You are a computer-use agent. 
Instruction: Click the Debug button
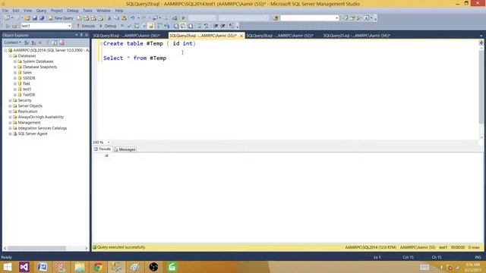(x=108, y=26)
